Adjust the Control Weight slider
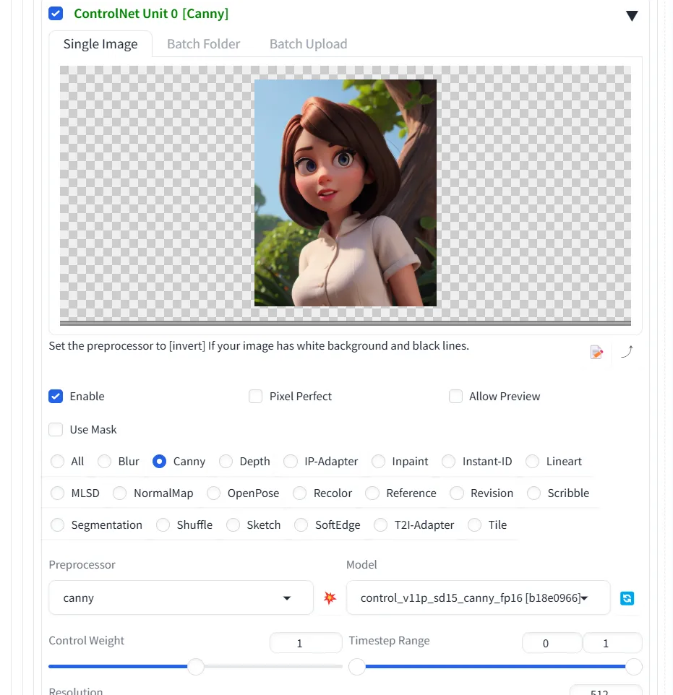Viewport: 673px width, 695px height. click(x=195, y=666)
